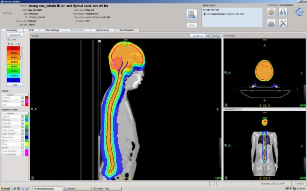
Task: Open the Options dropdown in sagittal view
Action: 197,36
